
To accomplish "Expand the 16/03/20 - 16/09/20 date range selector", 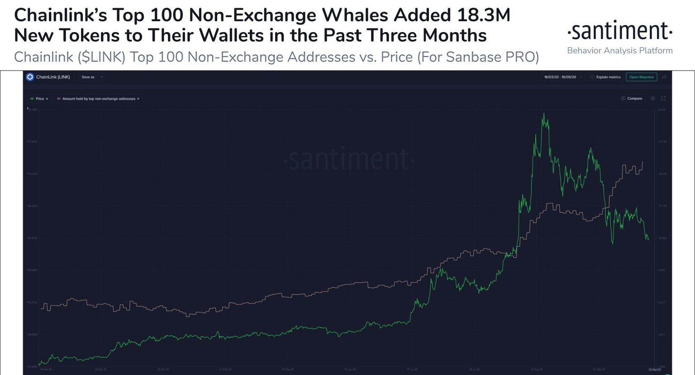I will coord(581,77).
